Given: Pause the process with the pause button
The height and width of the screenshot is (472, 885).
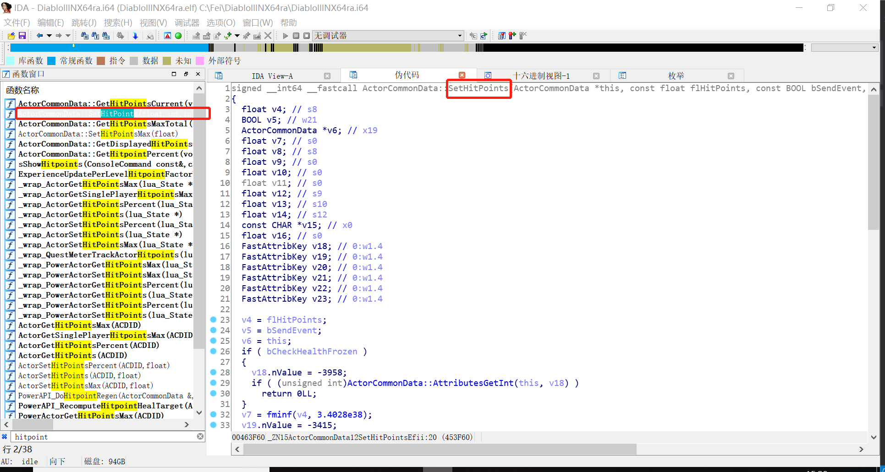Looking at the screenshot, I should click(296, 36).
